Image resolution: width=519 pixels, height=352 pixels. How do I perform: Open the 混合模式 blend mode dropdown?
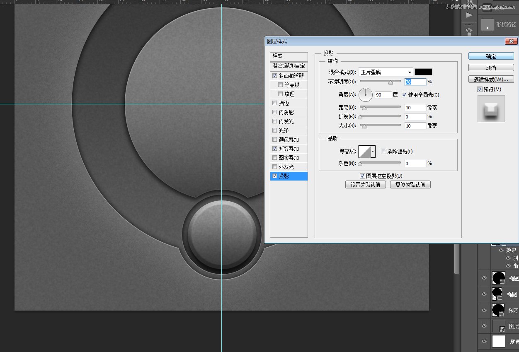point(385,72)
